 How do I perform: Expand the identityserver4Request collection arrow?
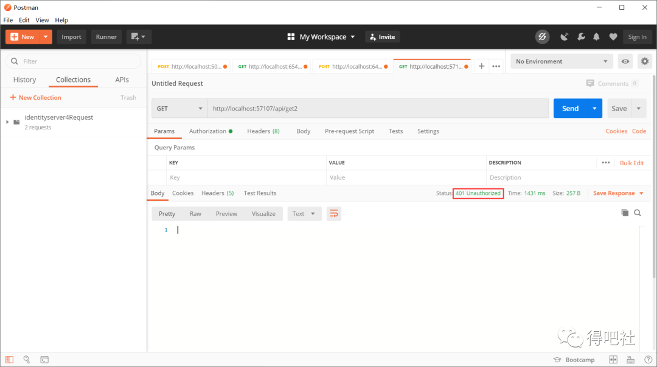7,122
